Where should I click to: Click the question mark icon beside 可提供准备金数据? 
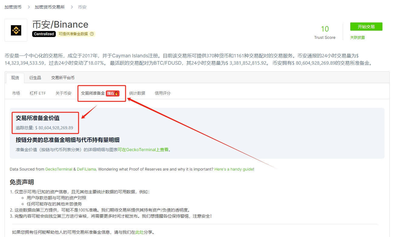pos(92,34)
